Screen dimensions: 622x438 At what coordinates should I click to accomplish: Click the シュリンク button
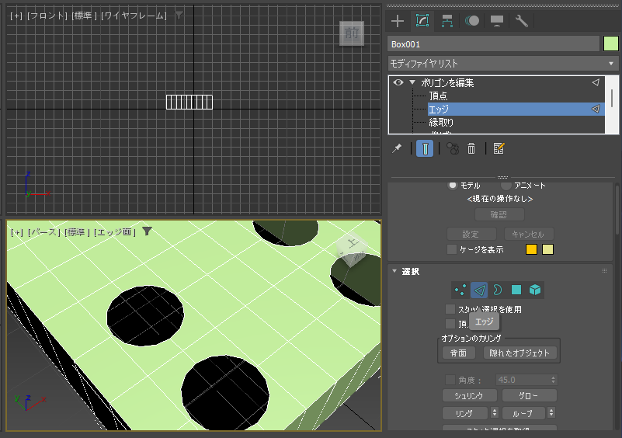470,395
